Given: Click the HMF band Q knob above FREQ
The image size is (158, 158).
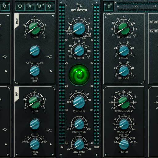Looking at the screenshot, I should [x=35, y=51].
